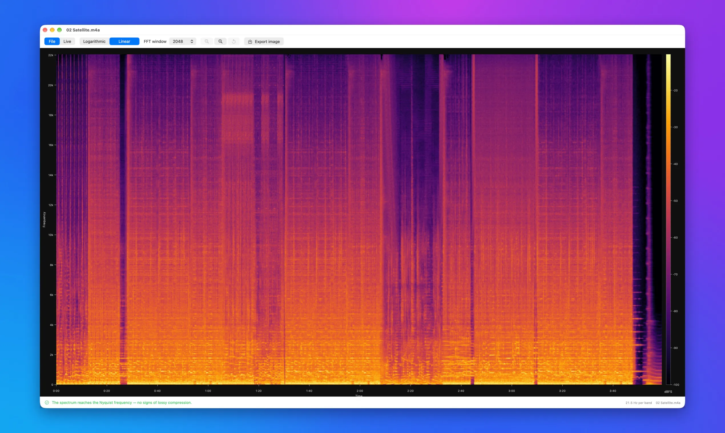Switch to File mode
The image size is (725, 433).
[52, 41]
